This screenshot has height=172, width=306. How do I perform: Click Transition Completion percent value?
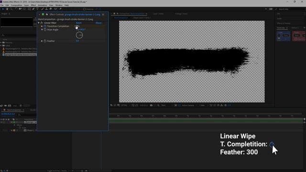coord(77,26)
